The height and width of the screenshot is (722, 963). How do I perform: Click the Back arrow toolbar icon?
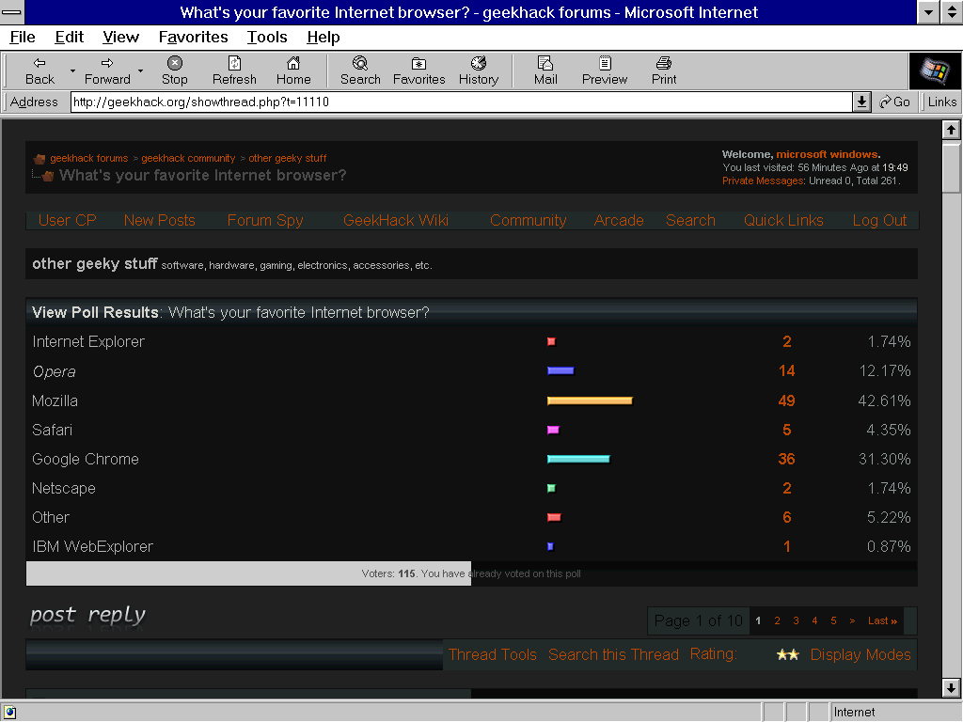coord(39,64)
